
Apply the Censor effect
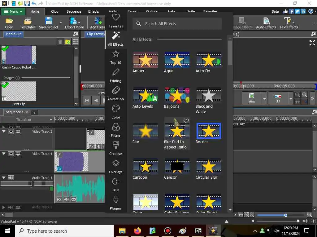177,166
